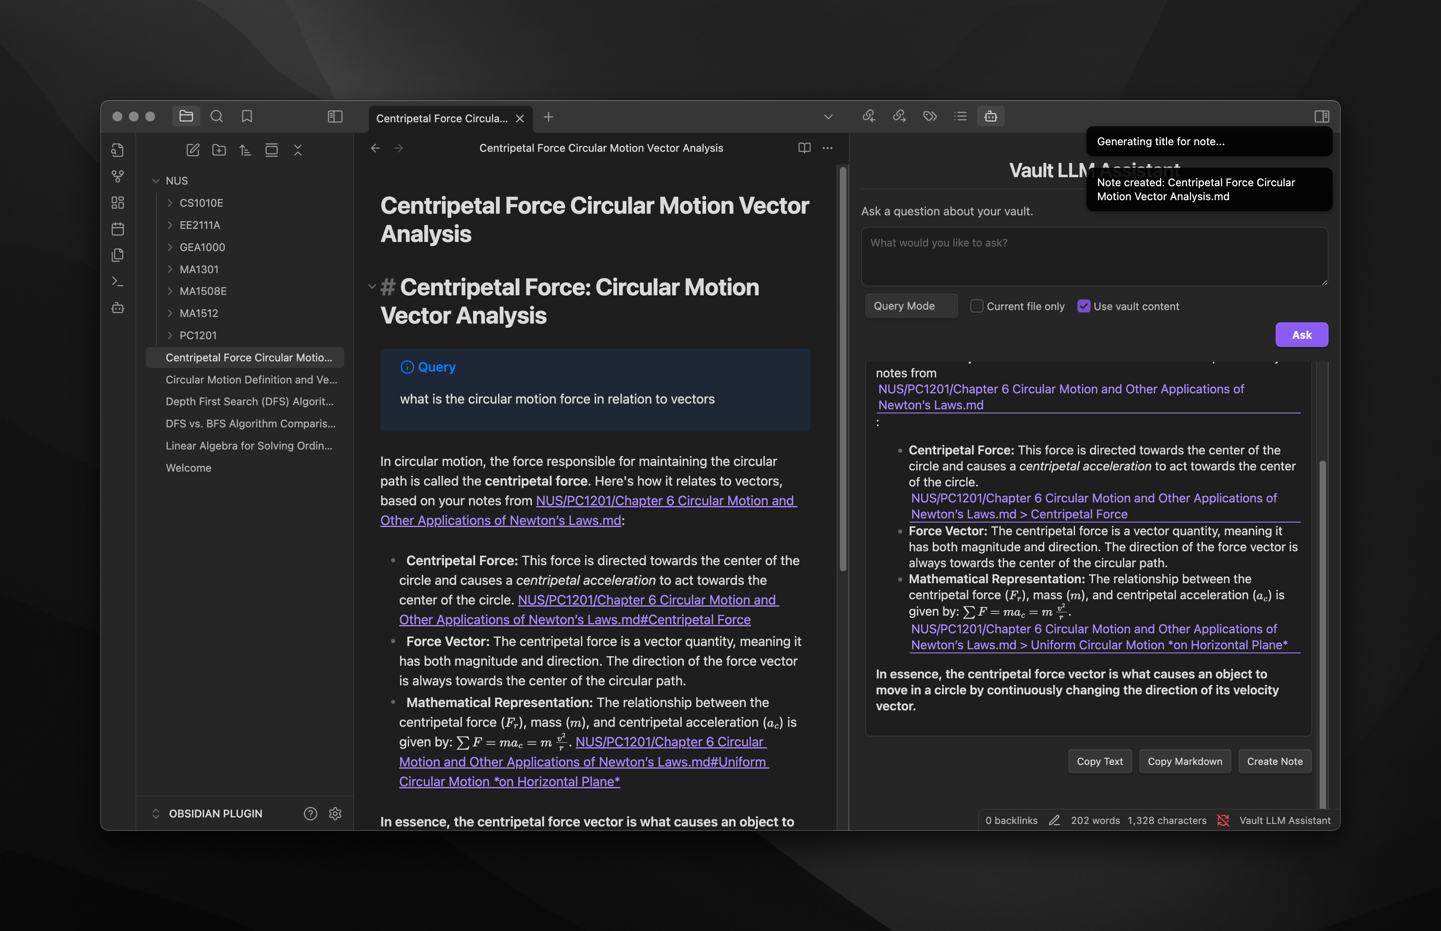Click the new note pencil icon

tap(193, 150)
